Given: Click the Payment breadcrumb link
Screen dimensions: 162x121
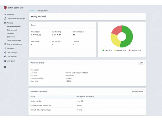Looking at the screenshot, I should [x=32, y=11].
